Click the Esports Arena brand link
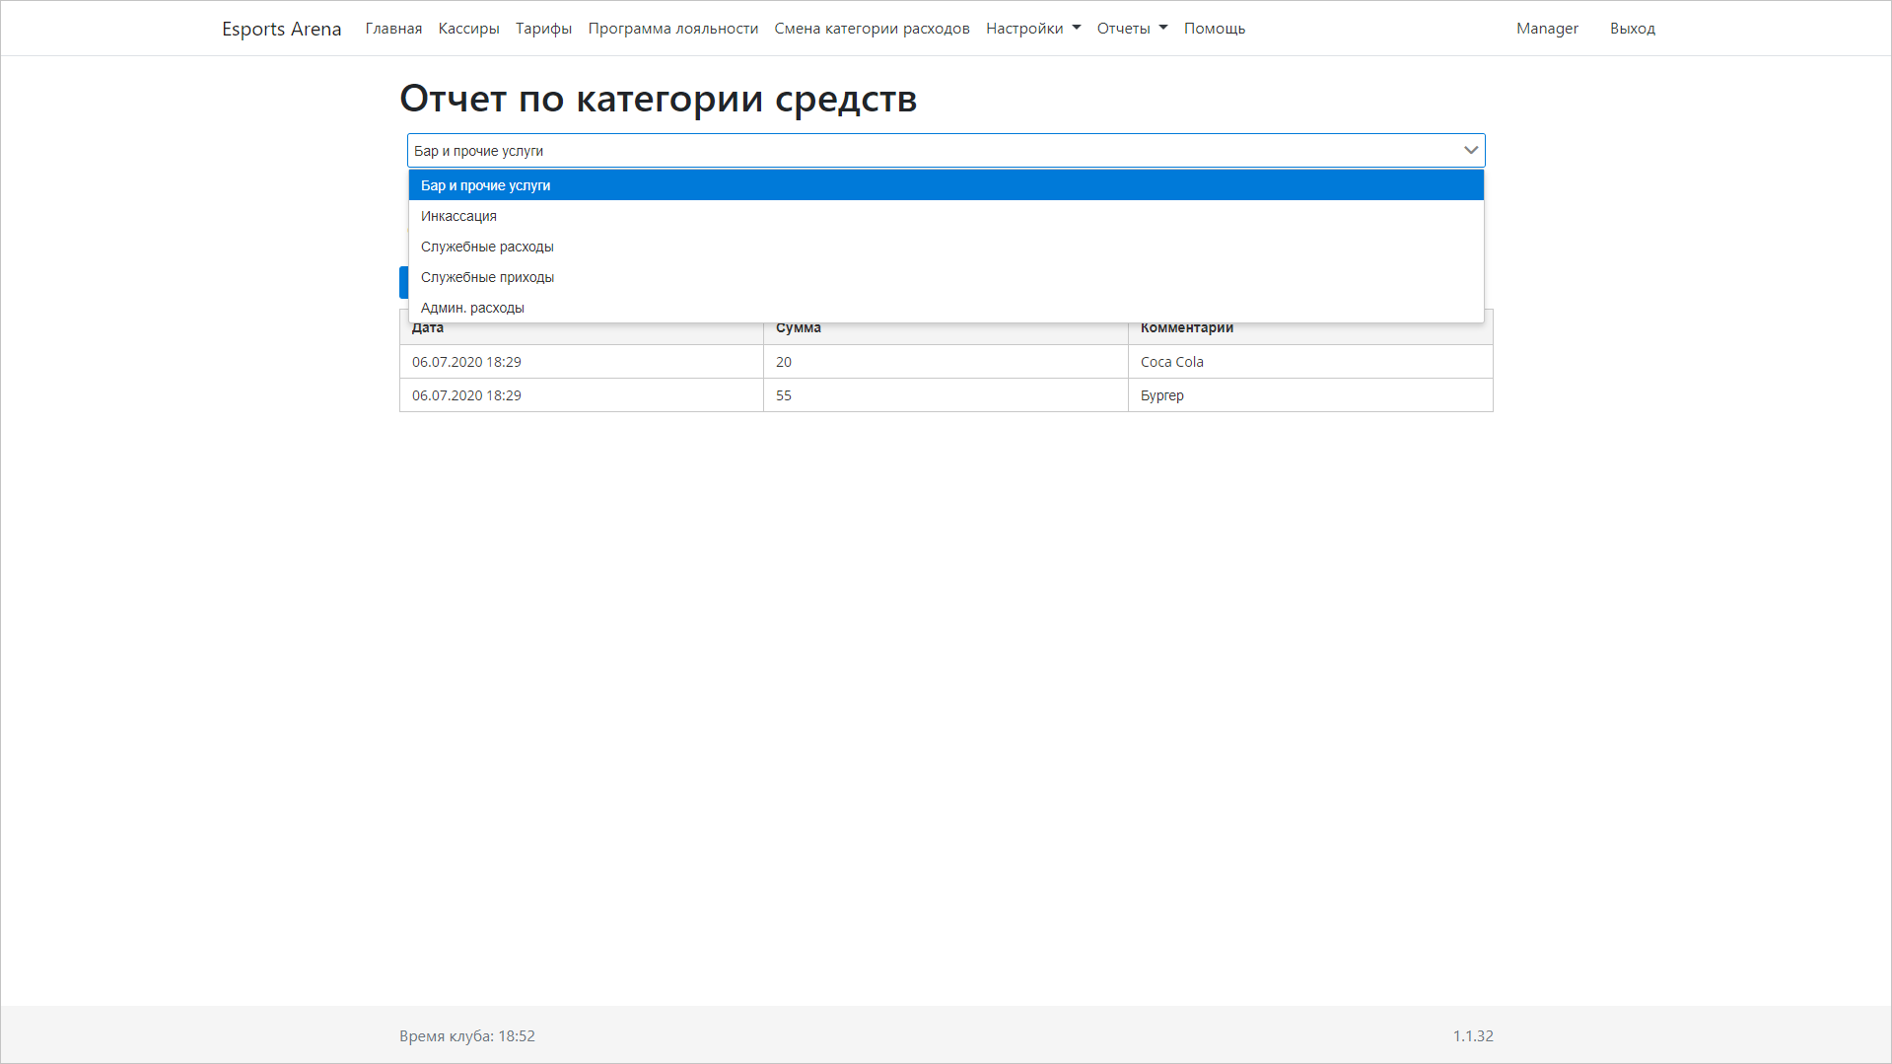1892x1064 pixels. tap(282, 29)
